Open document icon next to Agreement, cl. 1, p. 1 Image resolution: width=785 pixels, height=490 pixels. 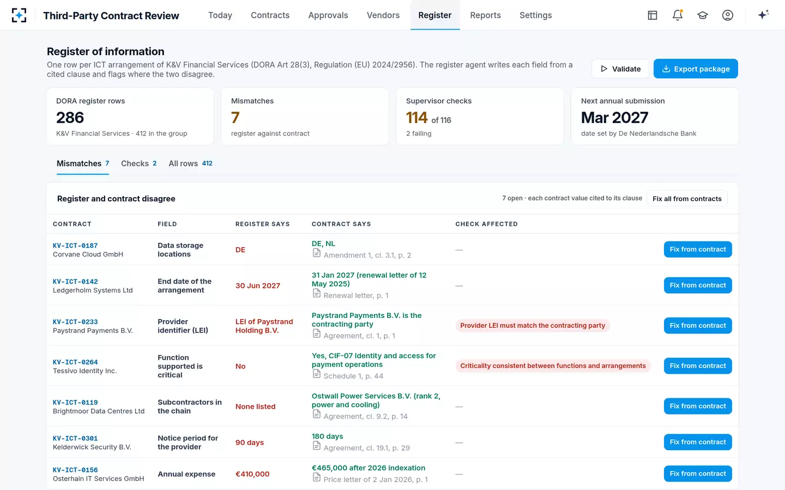[x=317, y=334]
